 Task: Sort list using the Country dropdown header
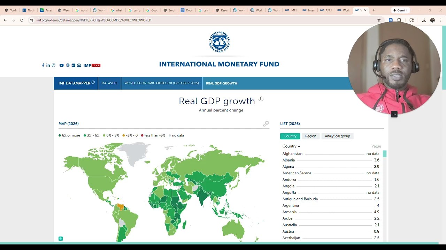291,146
